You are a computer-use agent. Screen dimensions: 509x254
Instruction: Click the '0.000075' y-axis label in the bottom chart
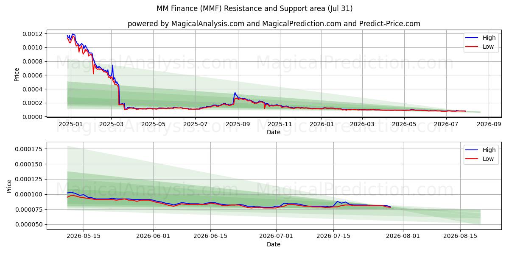pos(29,210)
